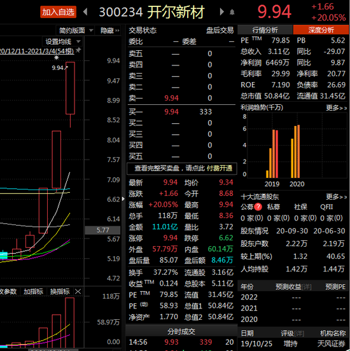Toggle 隐藏 panel button
The width and height of the screenshot is (350, 351).
(110, 31)
